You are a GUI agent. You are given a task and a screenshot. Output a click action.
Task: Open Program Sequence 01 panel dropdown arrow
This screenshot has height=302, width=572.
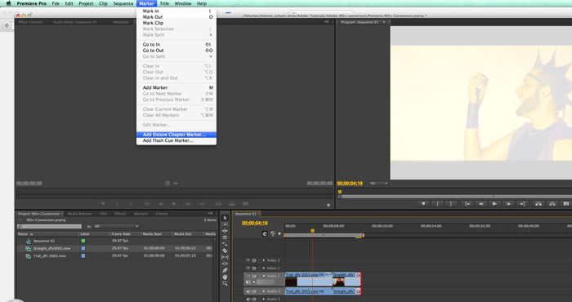click(x=384, y=22)
